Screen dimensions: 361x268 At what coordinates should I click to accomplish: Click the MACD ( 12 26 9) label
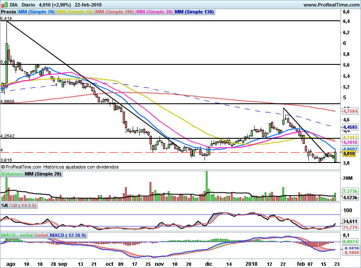(68, 235)
